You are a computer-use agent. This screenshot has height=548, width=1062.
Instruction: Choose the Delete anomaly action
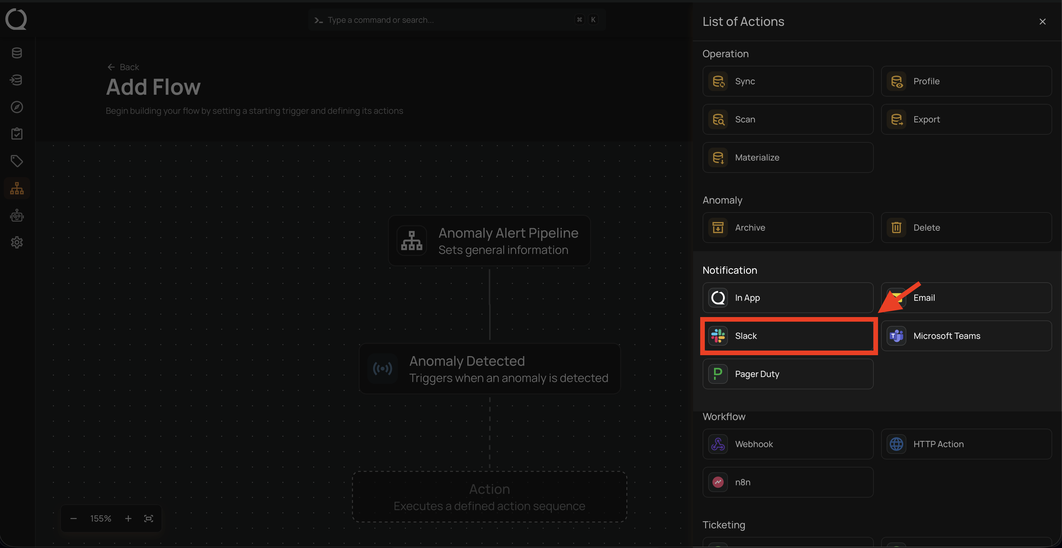pyautogui.click(x=966, y=228)
